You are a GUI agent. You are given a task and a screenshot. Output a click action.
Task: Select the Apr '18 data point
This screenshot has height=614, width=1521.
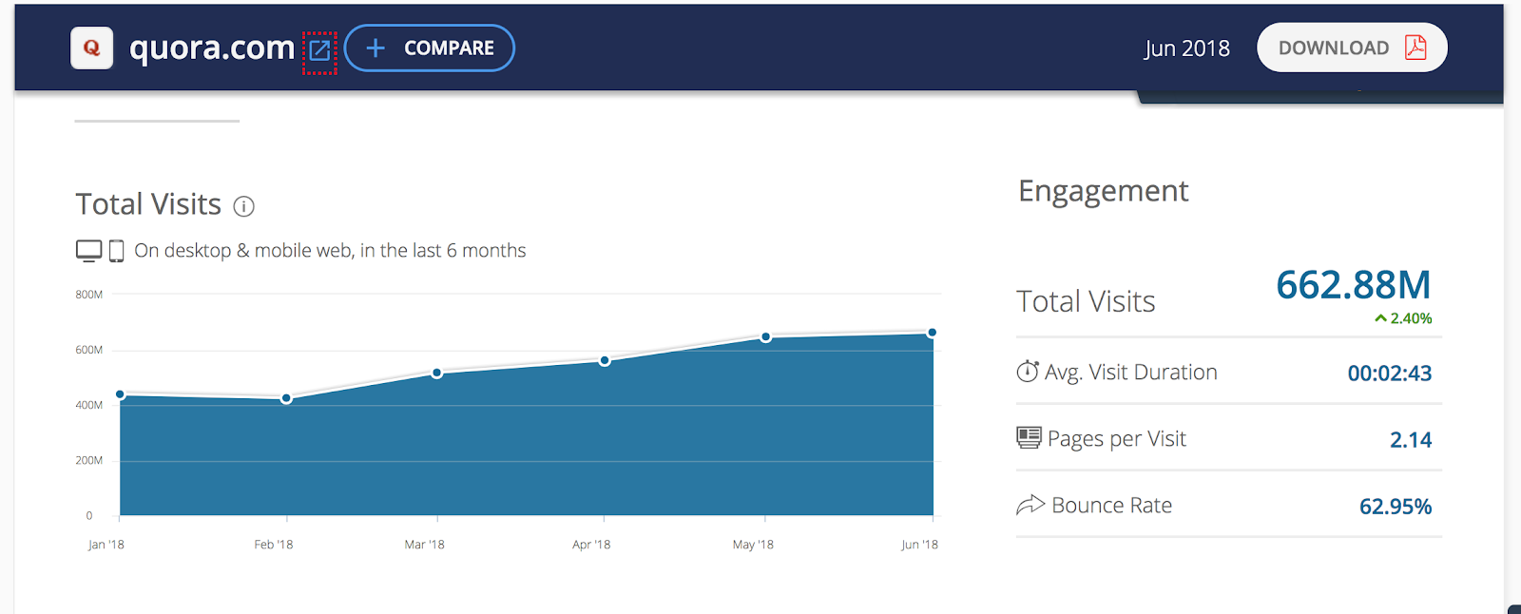click(x=605, y=360)
